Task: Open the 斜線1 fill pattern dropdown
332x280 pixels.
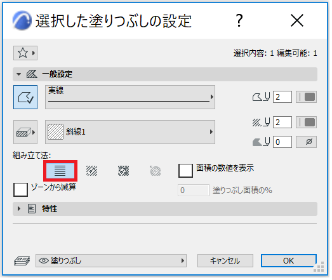Action: click(130, 132)
